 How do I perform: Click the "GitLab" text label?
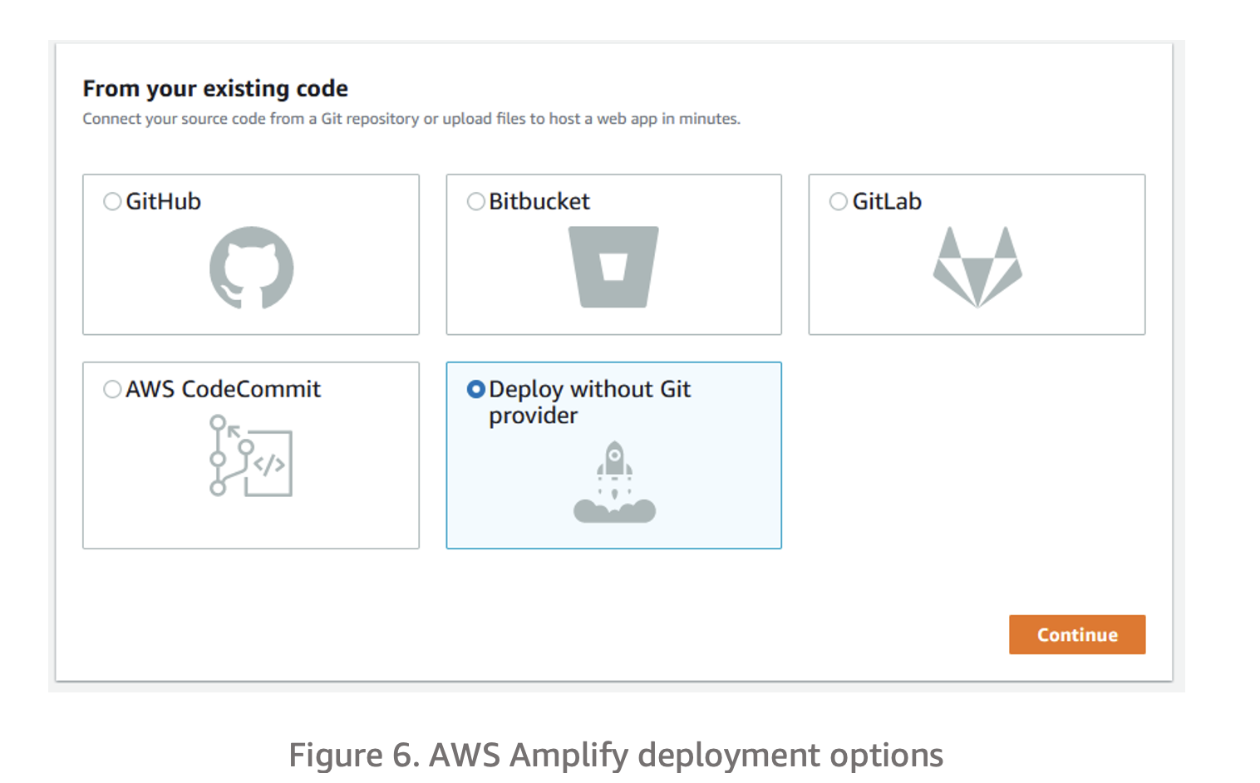[x=887, y=202]
